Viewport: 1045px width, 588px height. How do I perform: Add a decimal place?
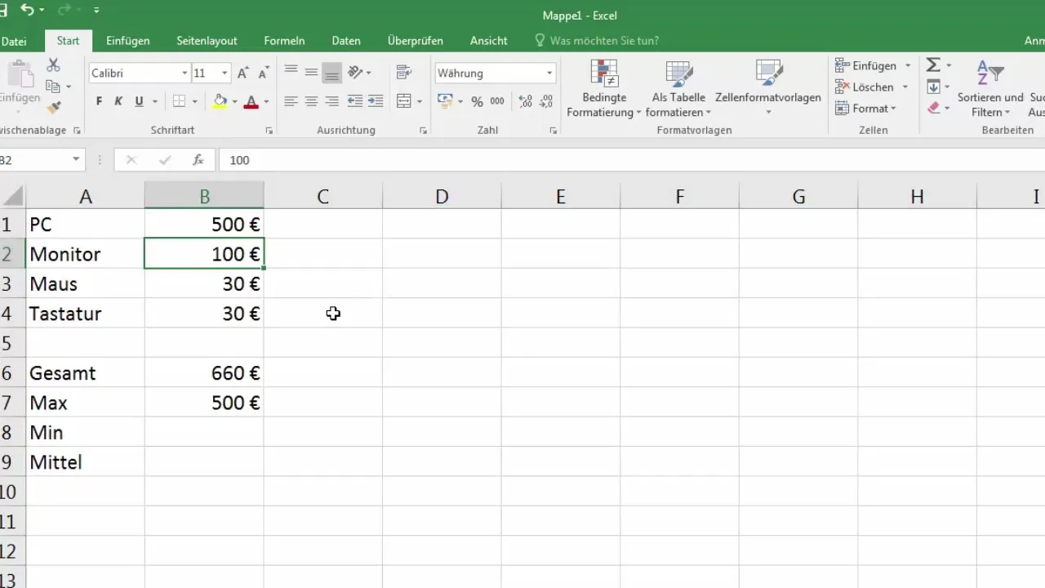point(525,101)
